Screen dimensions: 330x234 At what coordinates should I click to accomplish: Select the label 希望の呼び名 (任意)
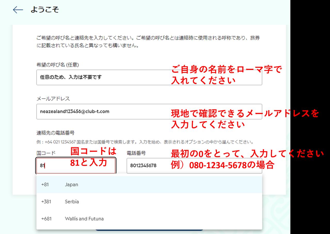(x=58, y=65)
